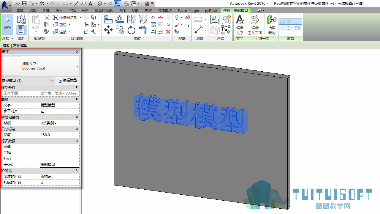The height and width of the screenshot is (214, 380).
Task: Choose Mirror - Draw Axis tool
Action: (143, 20)
